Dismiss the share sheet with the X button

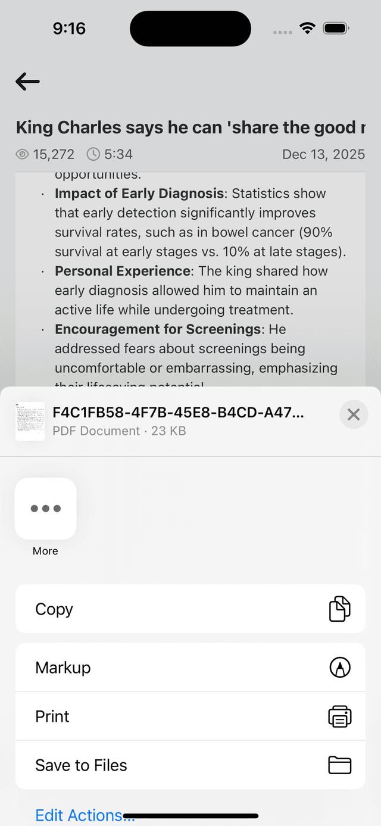point(354,414)
